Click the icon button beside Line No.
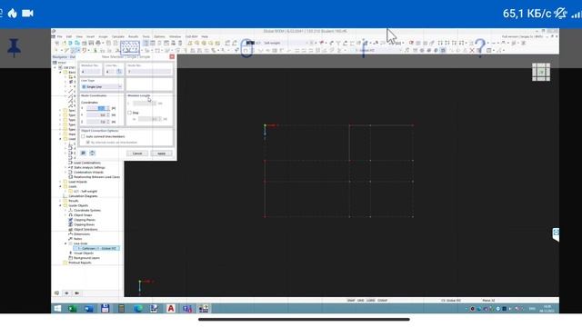Viewport: 582px width, 327px height. click(119, 72)
